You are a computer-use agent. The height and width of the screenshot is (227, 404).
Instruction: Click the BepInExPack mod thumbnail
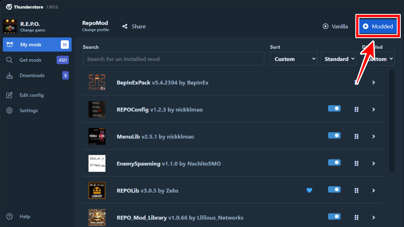click(97, 82)
